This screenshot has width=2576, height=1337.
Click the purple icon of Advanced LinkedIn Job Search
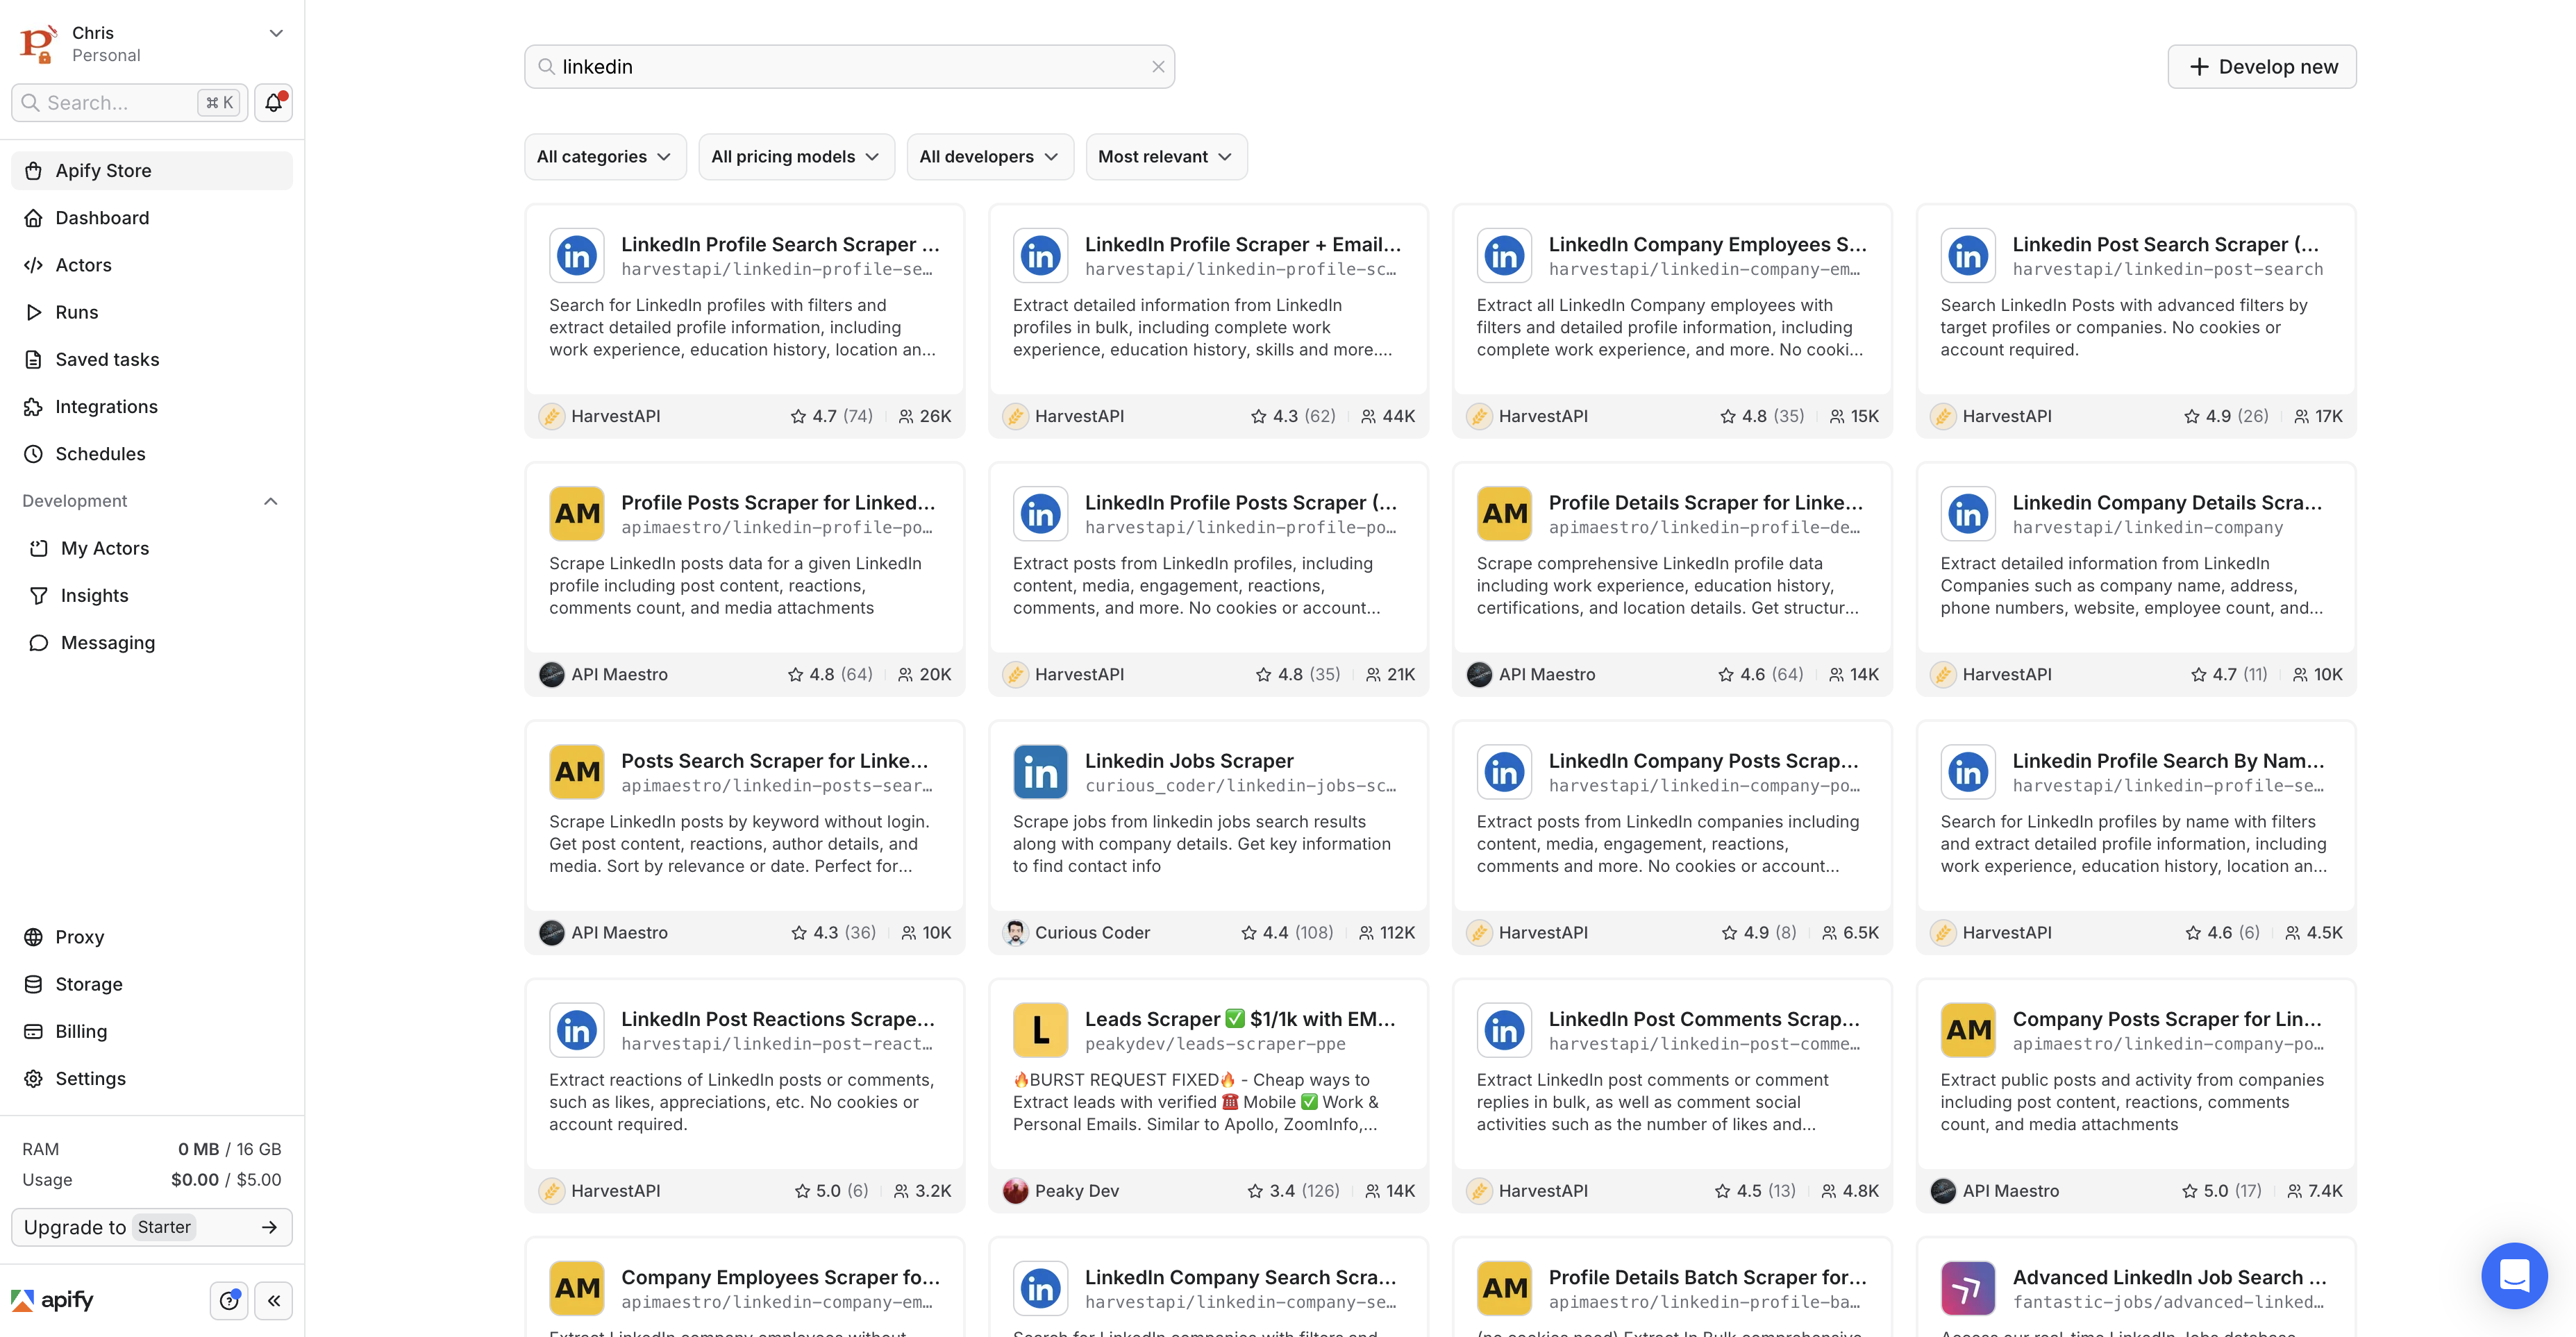1968,1288
